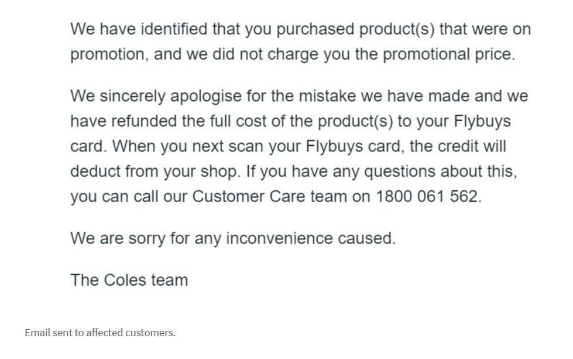Click the Customer Care phone number 1800 061 562
573x359 pixels.
428,196
